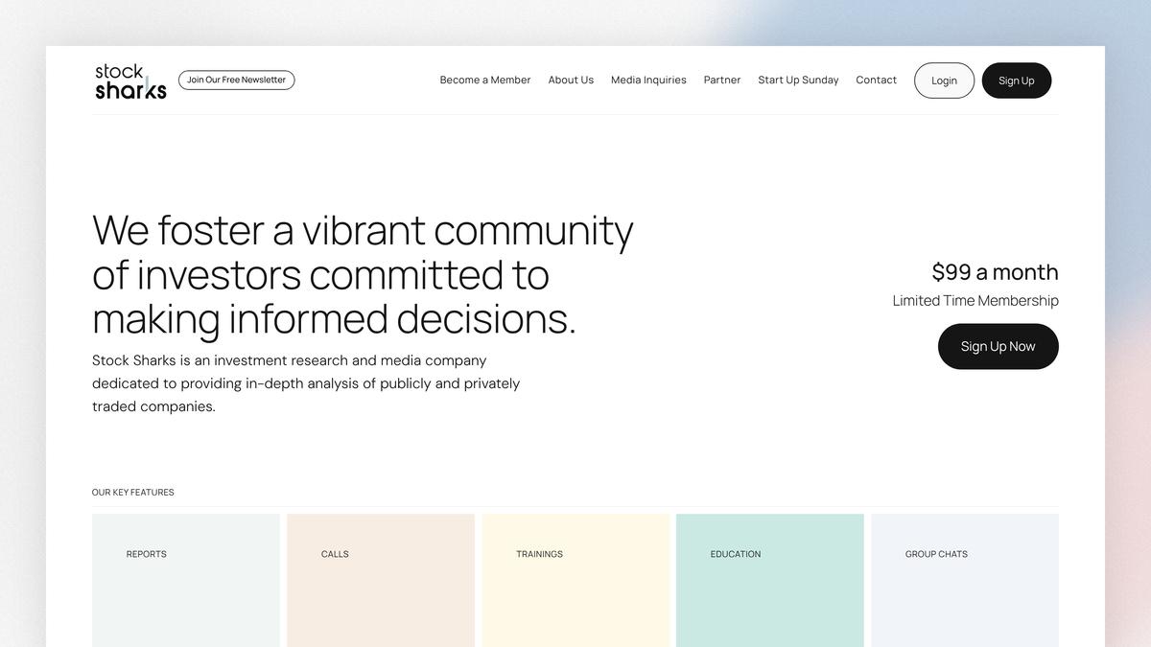
Task: Open the Group Chats feature card
Action: point(965,580)
